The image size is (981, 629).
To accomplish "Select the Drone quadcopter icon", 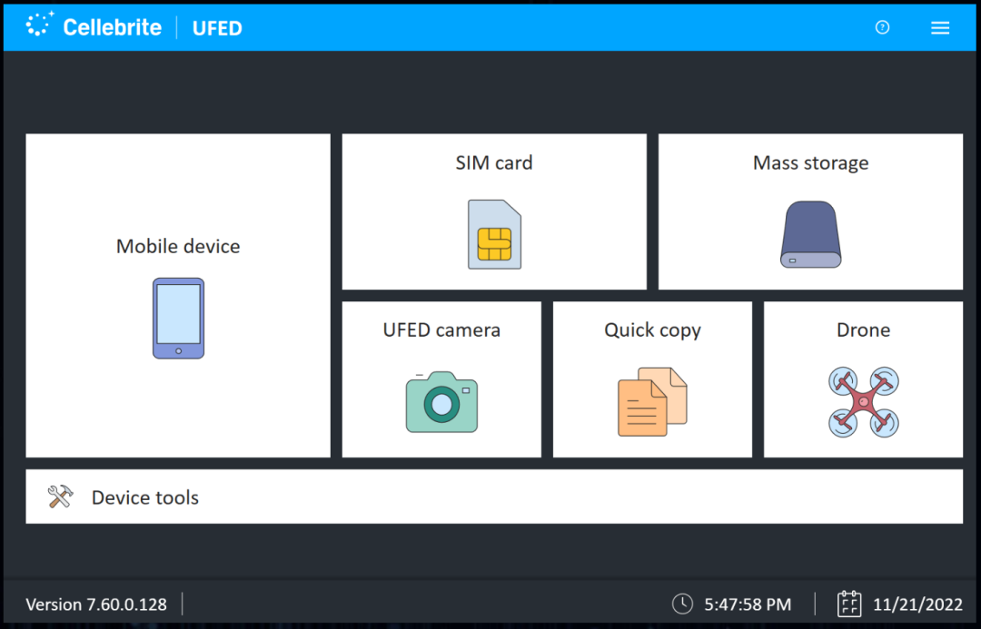I will pyautogui.click(x=864, y=402).
